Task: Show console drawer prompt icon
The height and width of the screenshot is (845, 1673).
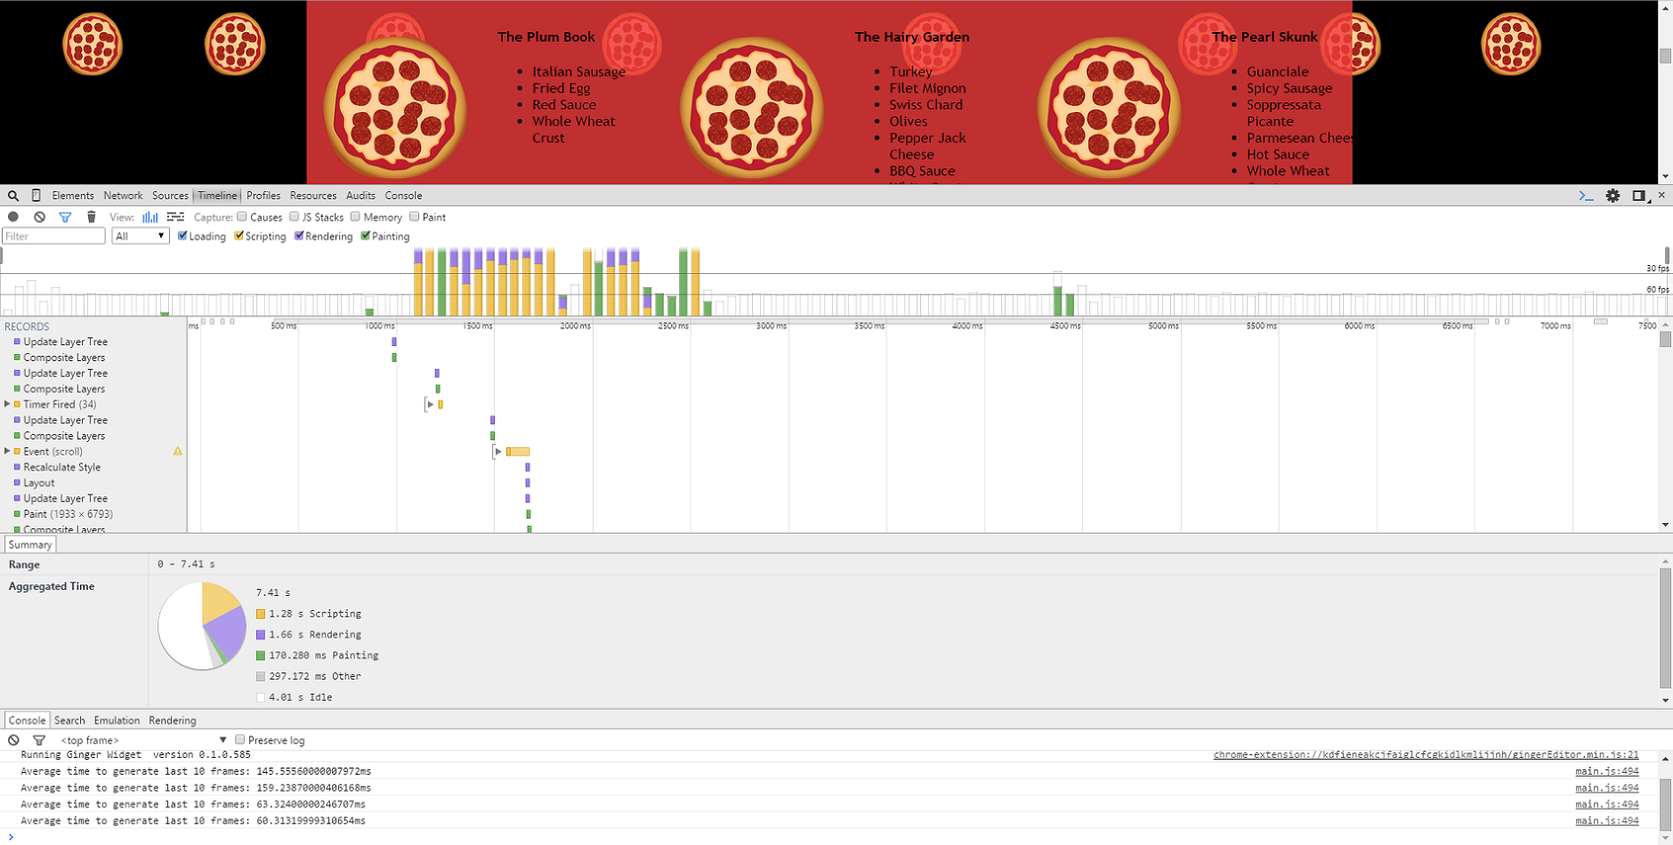Action: [1586, 196]
